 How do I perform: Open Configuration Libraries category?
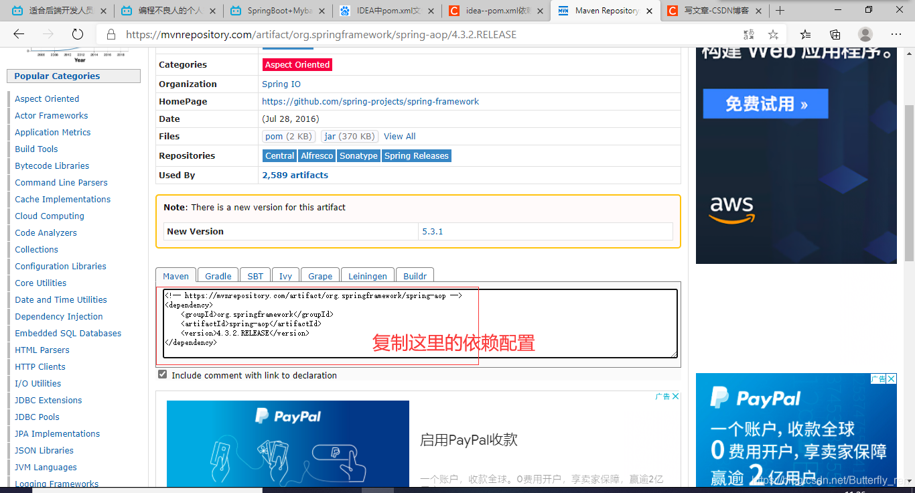tap(61, 266)
